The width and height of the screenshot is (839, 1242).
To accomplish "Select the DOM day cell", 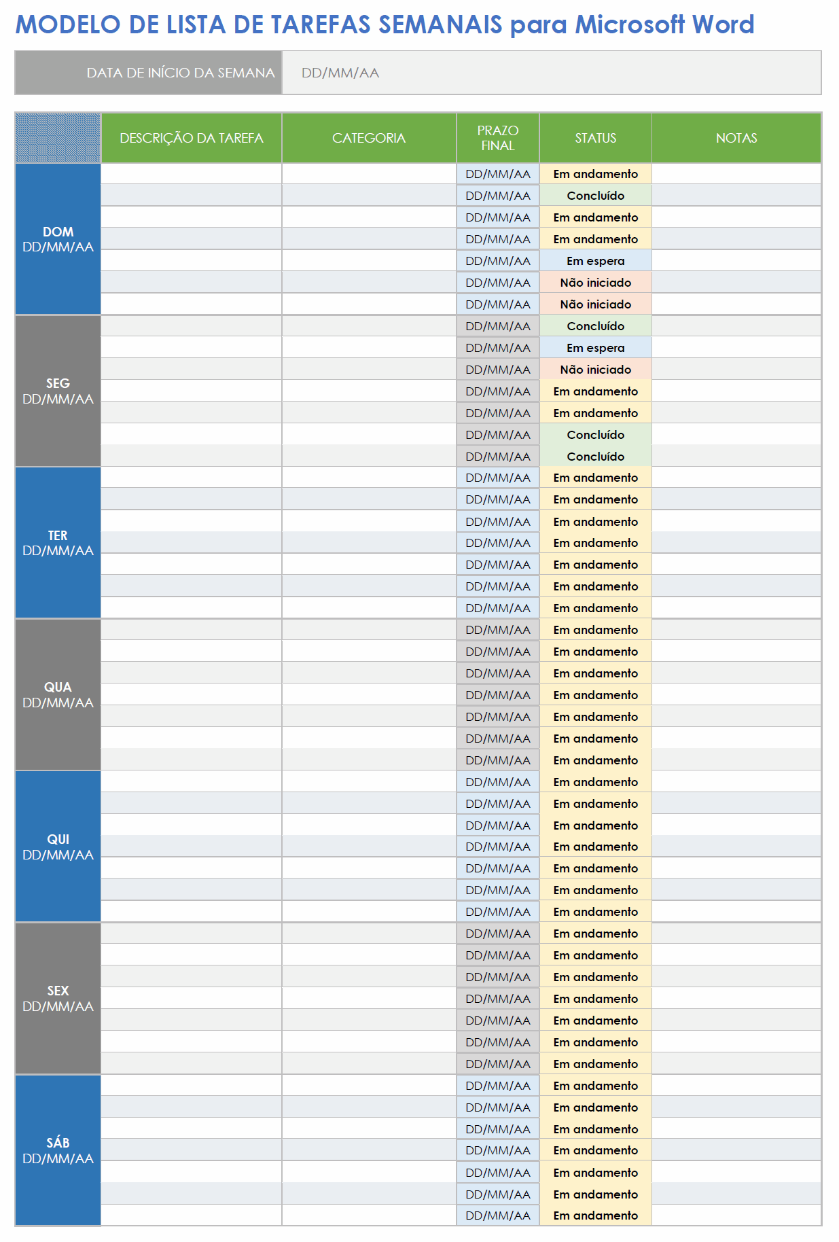I will (x=58, y=239).
